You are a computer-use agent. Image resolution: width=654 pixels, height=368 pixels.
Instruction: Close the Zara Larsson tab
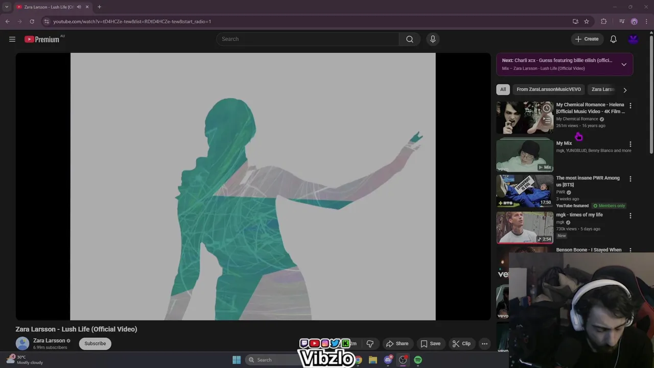click(x=87, y=7)
